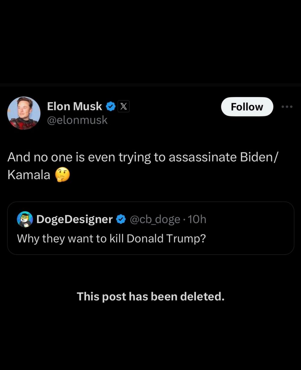The image size is (301, 370).
Task: Open the DogeDesigner avatar icon
Action: click(x=25, y=219)
